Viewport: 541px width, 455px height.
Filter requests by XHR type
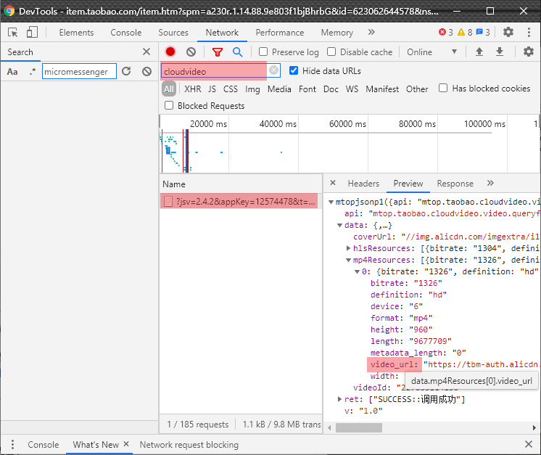(x=192, y=89)
